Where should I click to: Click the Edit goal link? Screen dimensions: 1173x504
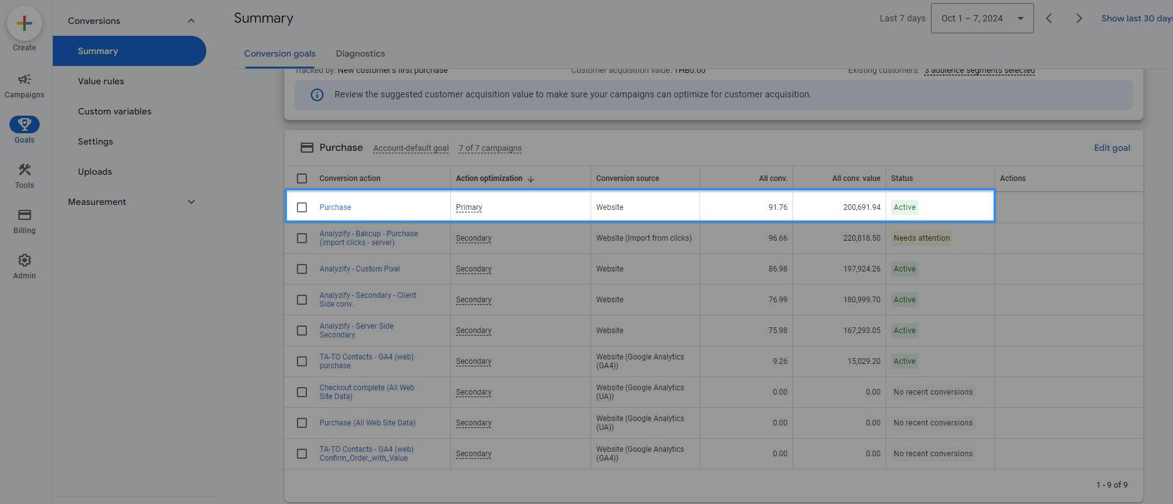1112,148
